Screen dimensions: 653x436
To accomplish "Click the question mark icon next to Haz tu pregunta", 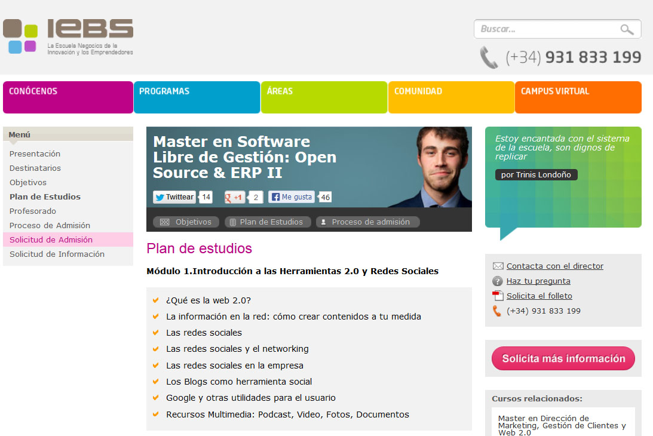I will click(497, 281).
